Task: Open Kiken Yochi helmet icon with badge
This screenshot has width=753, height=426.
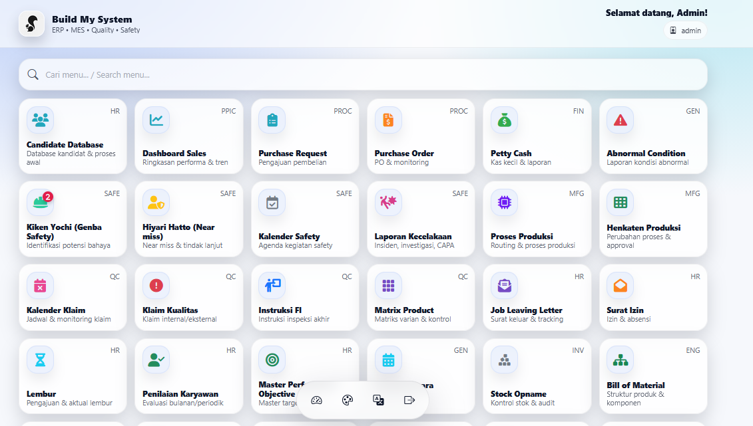Action: click(x=40, y=203)
